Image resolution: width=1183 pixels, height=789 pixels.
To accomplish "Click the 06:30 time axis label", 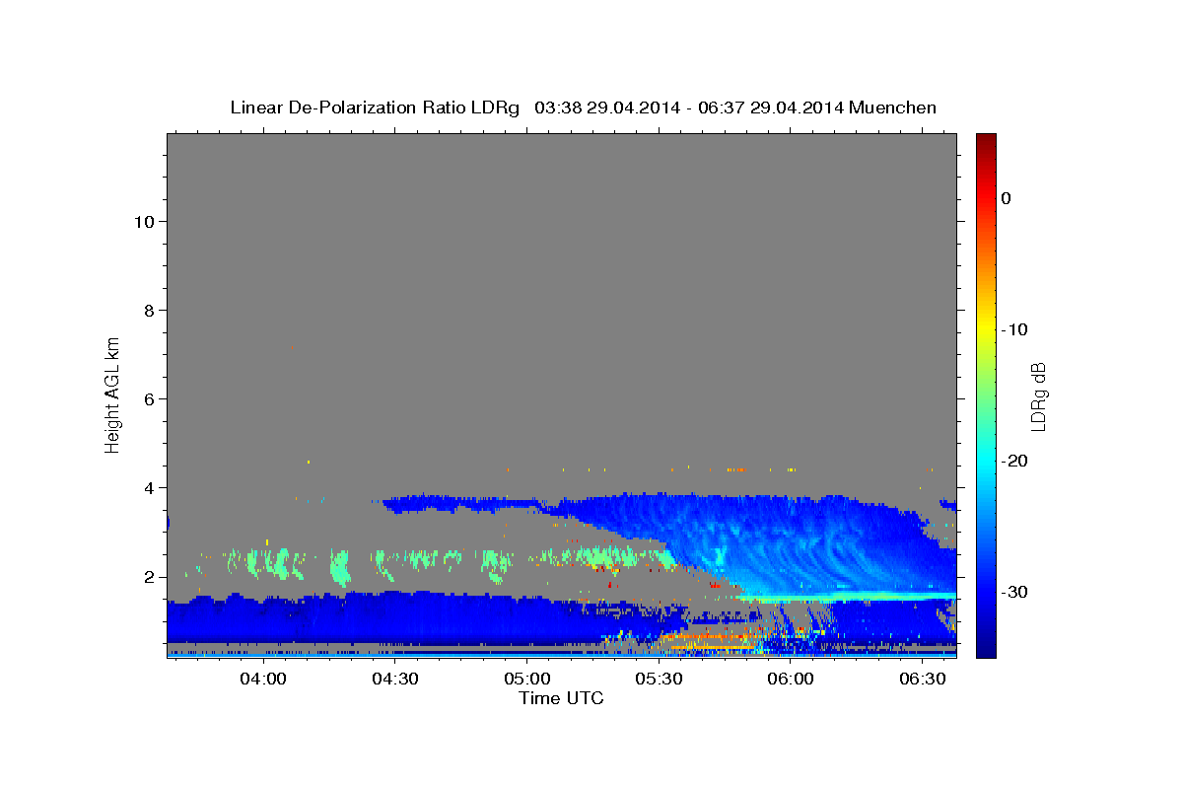I will tap(923, 679).
